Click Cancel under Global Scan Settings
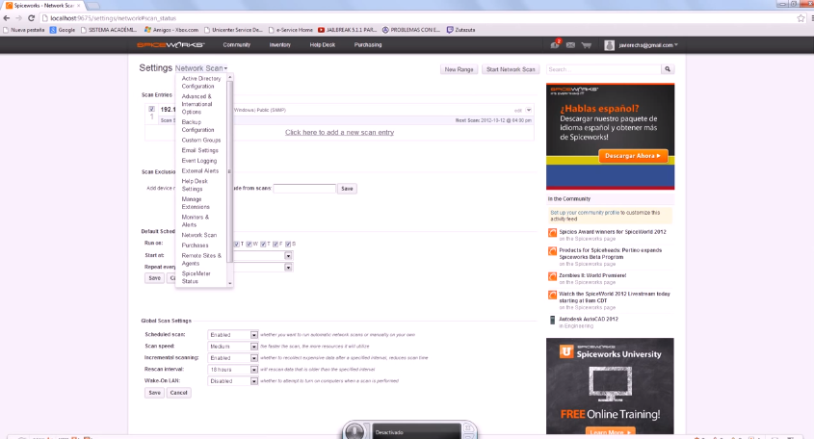The width and height of the screenshot is (814, 439). (x=178, y=393)
